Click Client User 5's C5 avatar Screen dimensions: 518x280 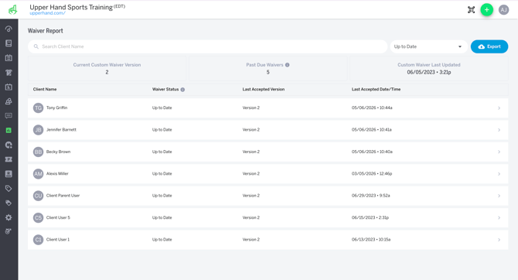pos(39,217)
